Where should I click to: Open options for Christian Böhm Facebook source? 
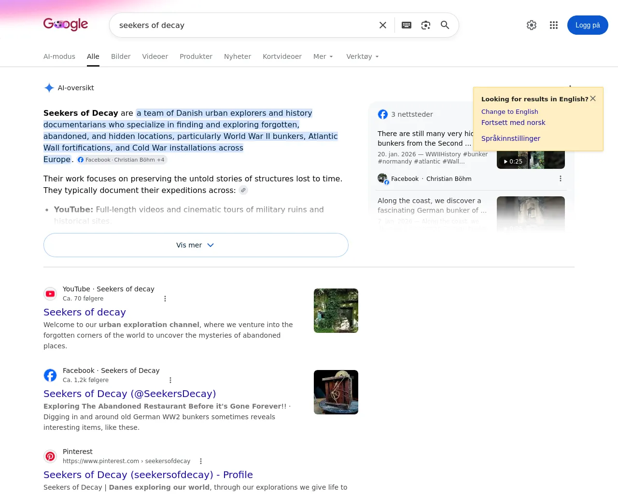(561, 178)
